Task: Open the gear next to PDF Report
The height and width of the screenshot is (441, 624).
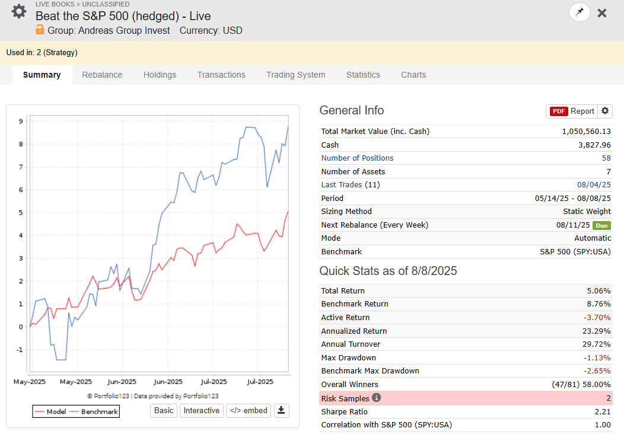Action: (x=605, y=111)
